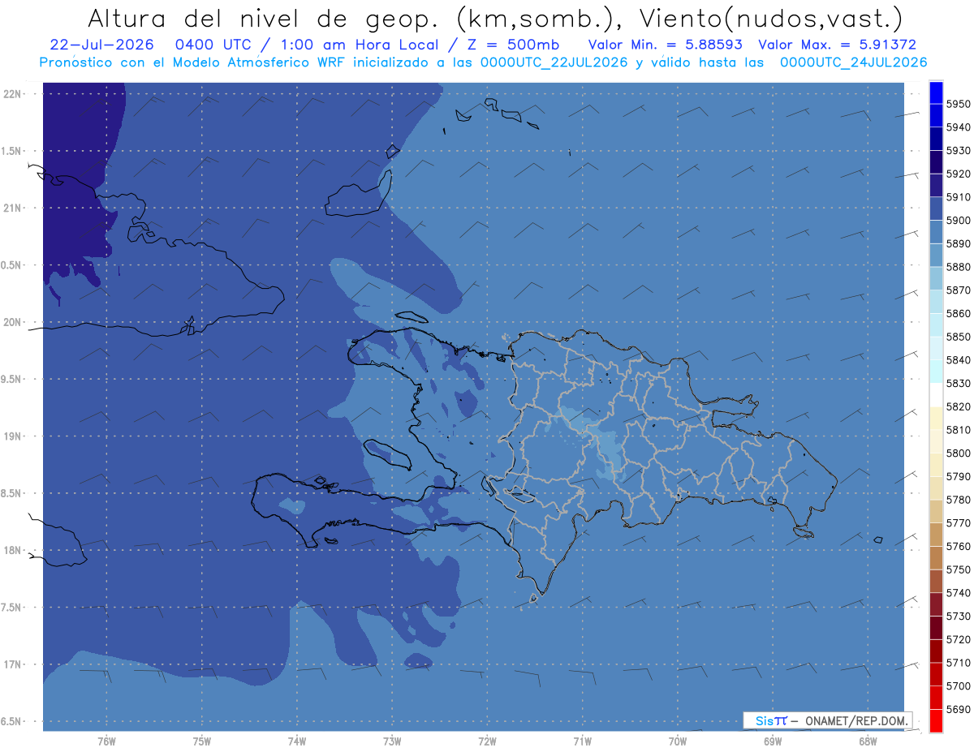Click the '6.5N' latitude axis label
Screen dimensions: 974x752
click(x=12, y=721)
